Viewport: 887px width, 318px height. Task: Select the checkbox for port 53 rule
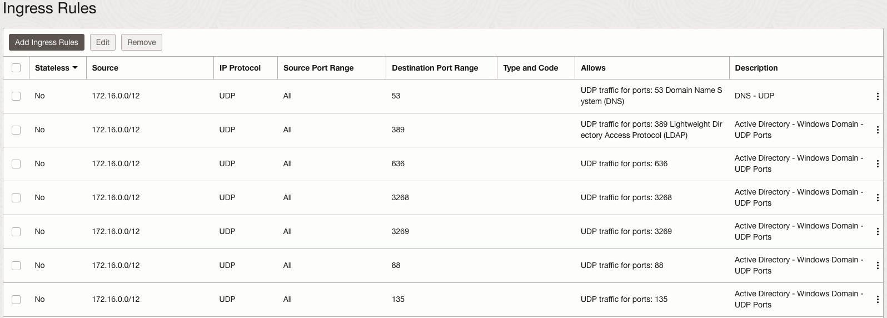(16, 96)
